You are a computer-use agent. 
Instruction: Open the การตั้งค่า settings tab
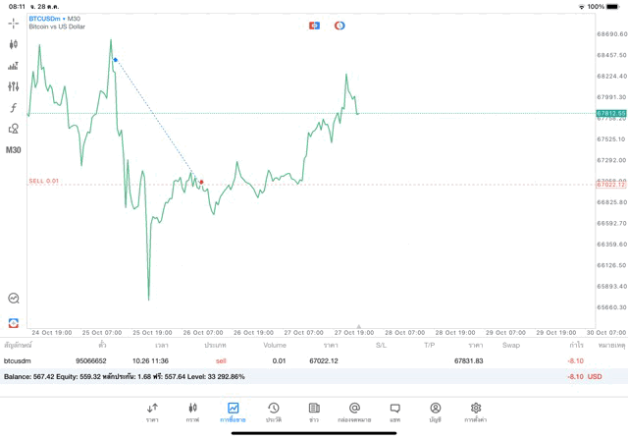[476, 412]
